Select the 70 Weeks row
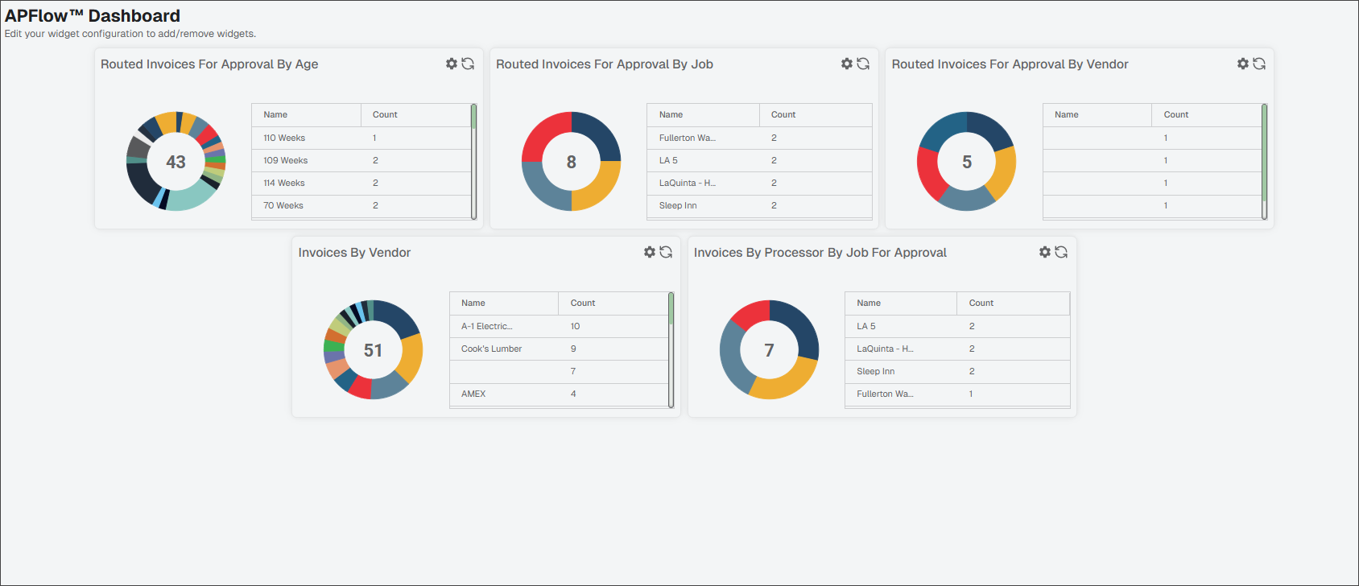This screenshot has height=586, width=1359. coord(361,205)
